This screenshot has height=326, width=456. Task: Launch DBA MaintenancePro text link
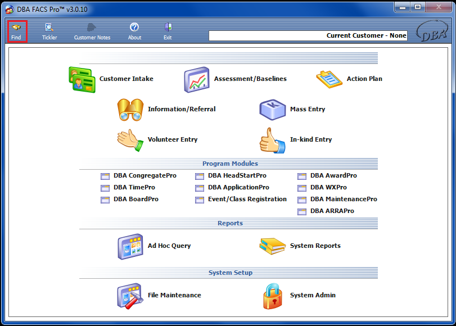(344, 199)
